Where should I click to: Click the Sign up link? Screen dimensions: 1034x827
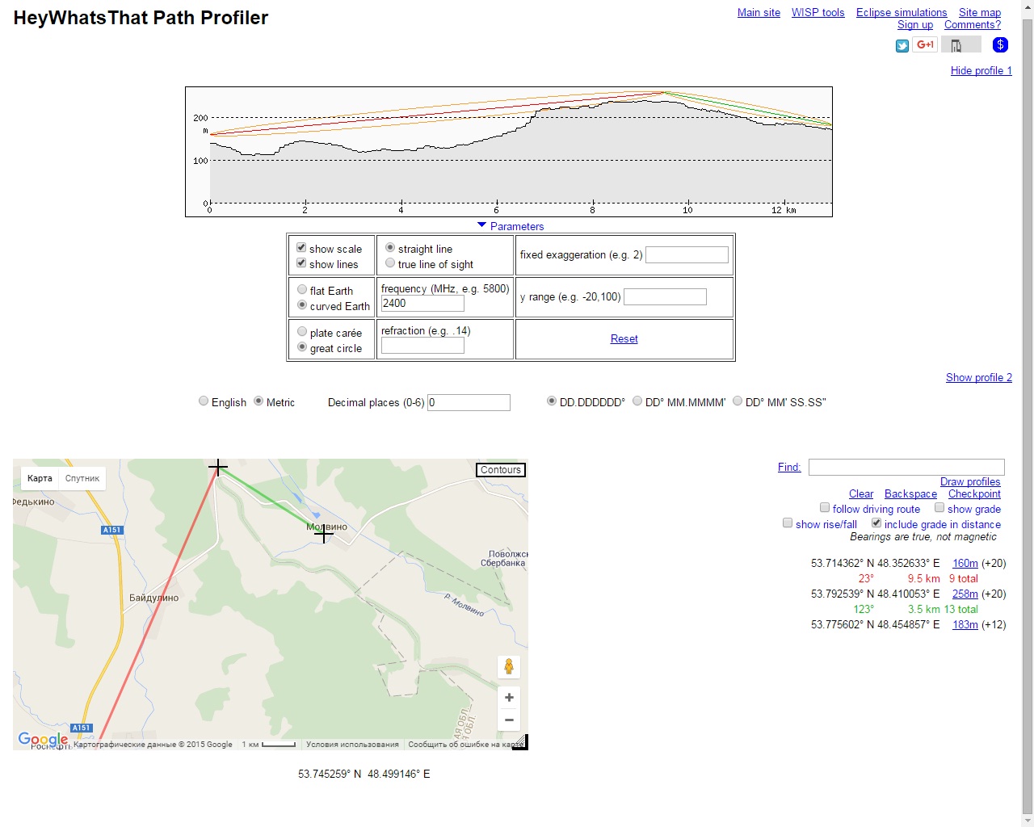pyautogui.click(x=915, y=25)
